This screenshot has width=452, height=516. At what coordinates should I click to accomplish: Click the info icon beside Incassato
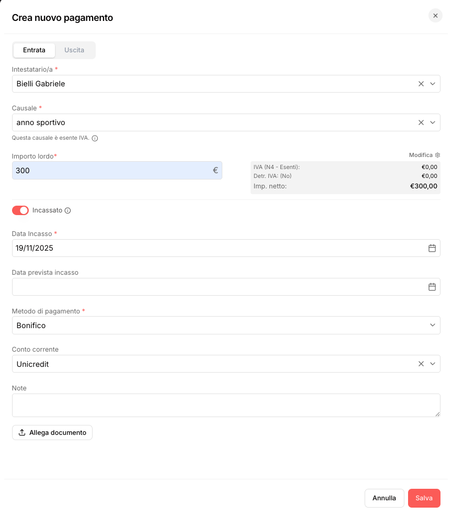pos(67,210)
